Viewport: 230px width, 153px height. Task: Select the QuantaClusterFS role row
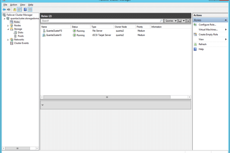click(x=116, y=31)
